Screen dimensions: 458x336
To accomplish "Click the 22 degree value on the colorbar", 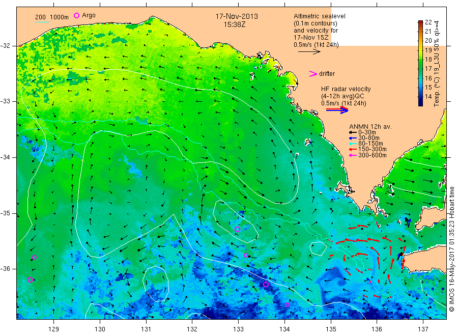I will 428,22.
